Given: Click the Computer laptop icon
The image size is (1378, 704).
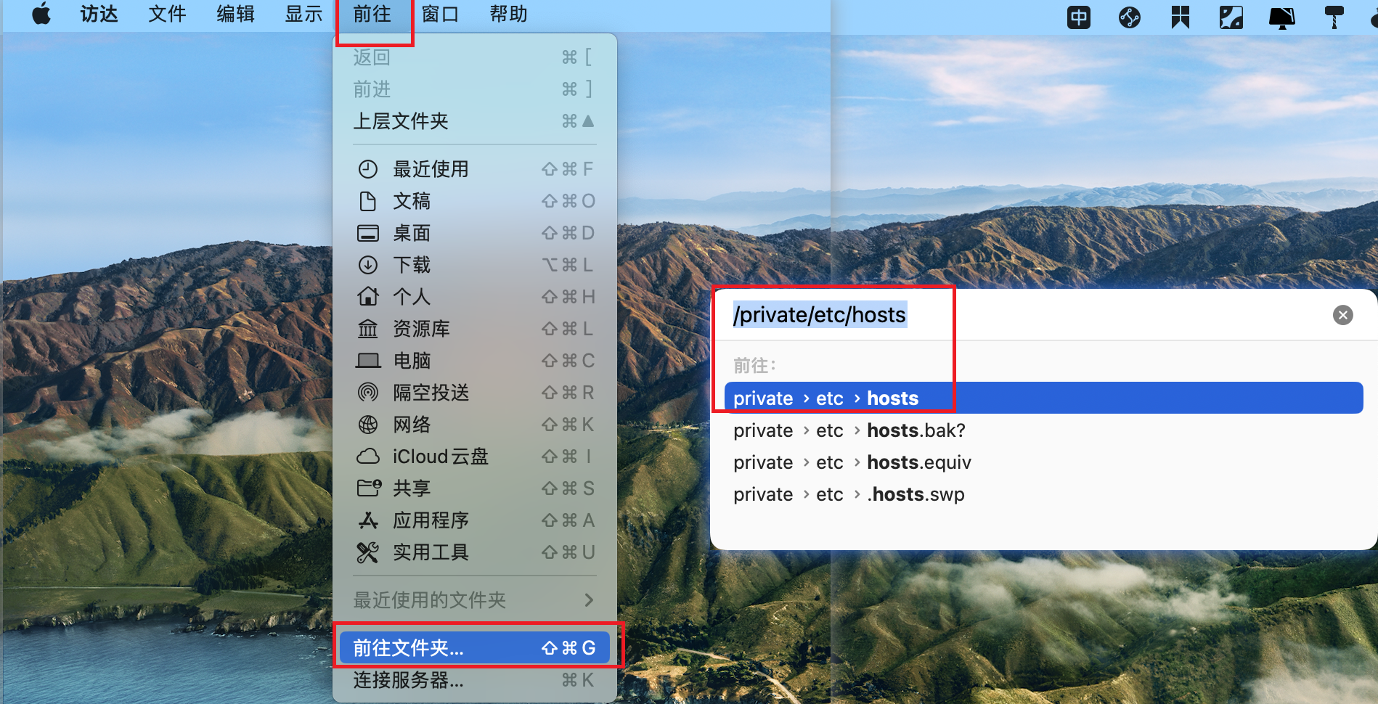Looking at the screenshot, I should pyautogui.click(x=368, y=361).
